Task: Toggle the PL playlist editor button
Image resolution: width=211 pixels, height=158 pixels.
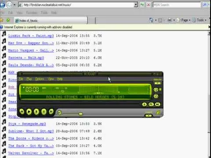Action: (x=151, y=104)
